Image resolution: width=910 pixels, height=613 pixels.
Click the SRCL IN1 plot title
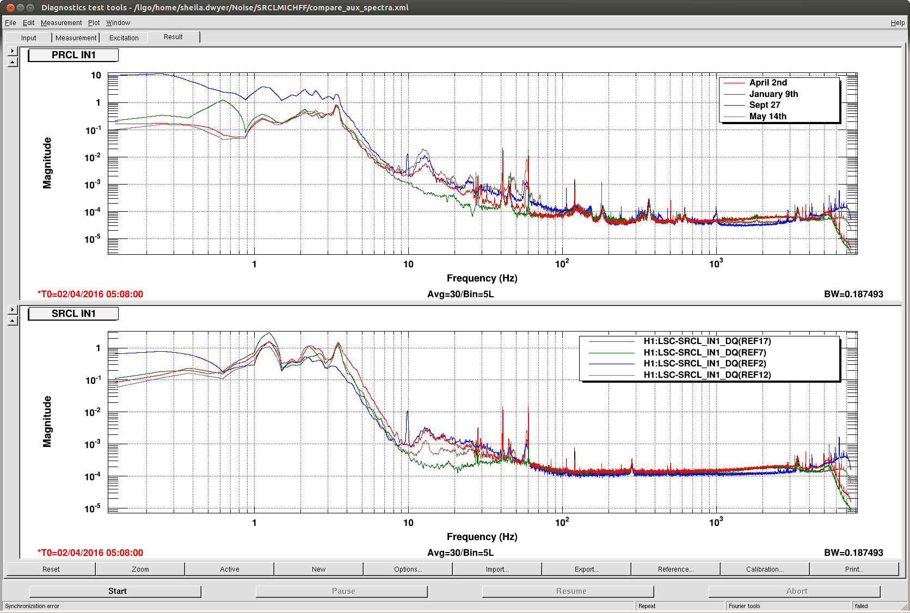click(73, 314)
